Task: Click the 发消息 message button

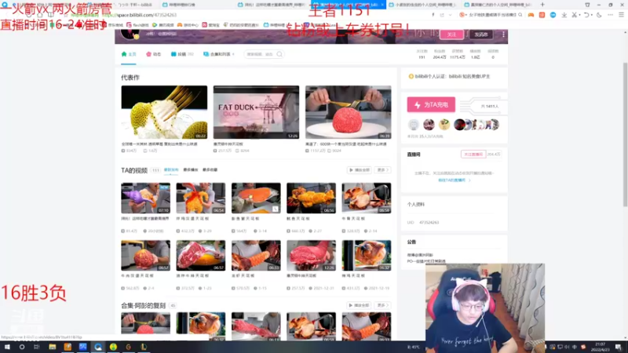Action: pos(481,35)
